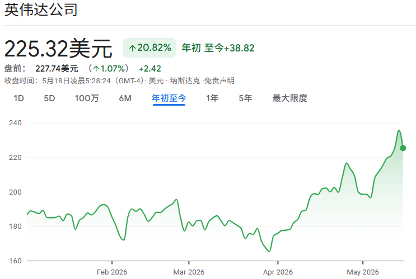Switch to the 5D range tab

coord(49,98)
